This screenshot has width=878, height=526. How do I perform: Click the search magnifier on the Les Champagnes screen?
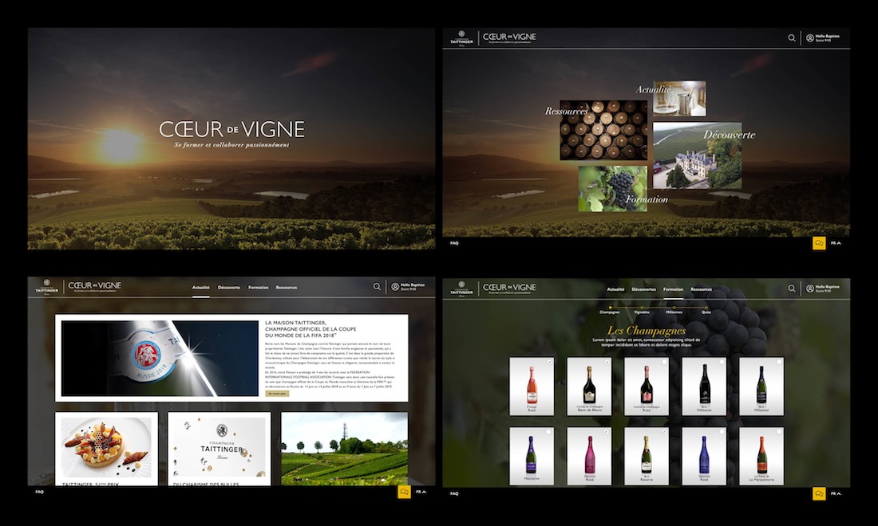(x=792, y=289)
